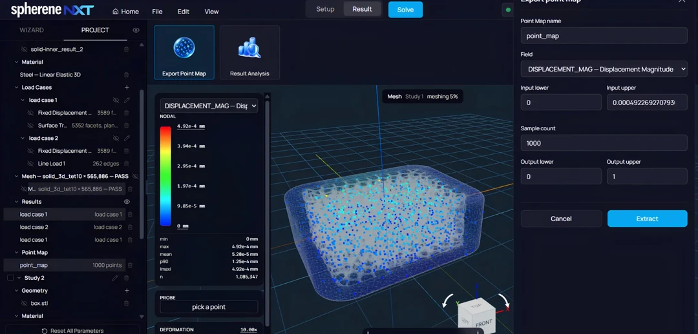Check the Study 2 checkbox
The height and width of the screenshot is (334, 698).
tap(11, 278)
